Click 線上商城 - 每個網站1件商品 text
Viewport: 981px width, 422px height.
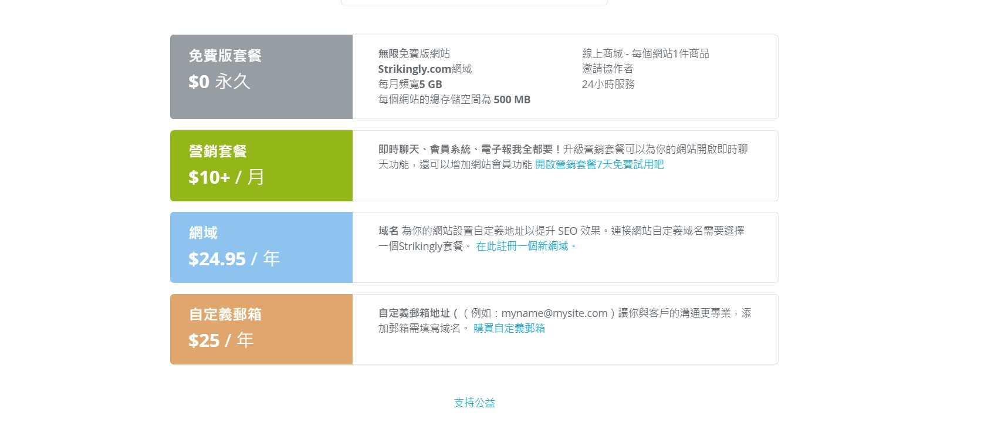(x=645, y=54)
